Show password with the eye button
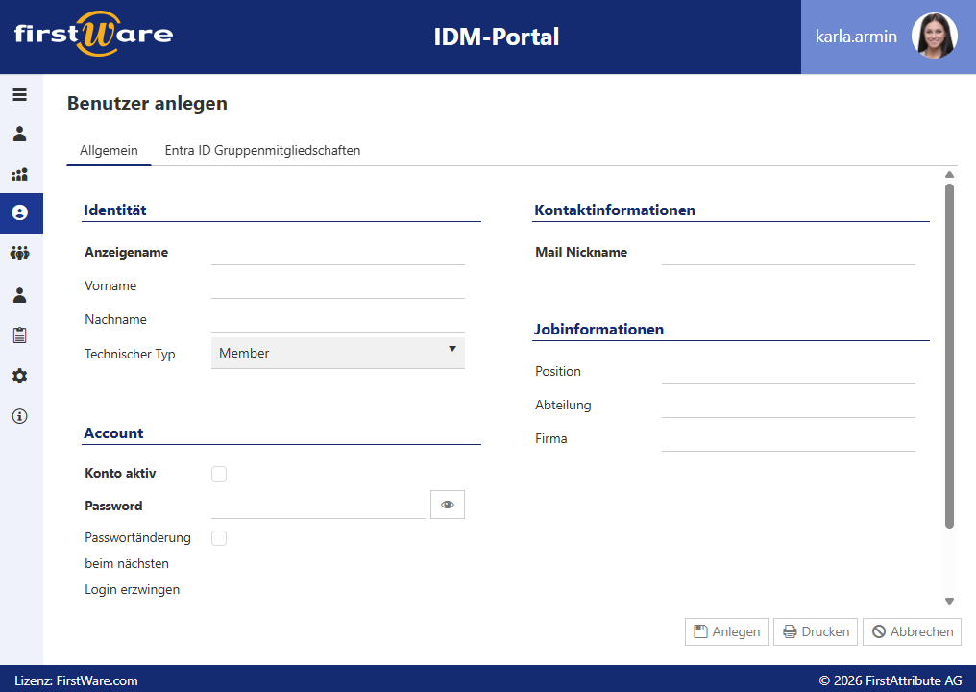Screen dimensions: 976x692 tap(448, 505)
